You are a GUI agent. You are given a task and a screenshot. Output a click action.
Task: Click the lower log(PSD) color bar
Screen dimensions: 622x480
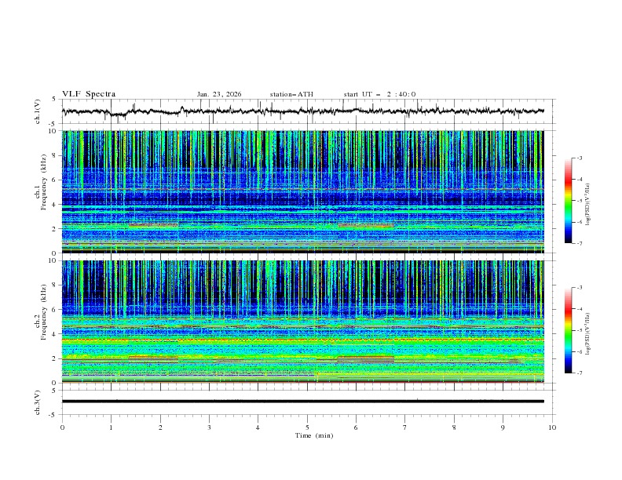[569, 330]
